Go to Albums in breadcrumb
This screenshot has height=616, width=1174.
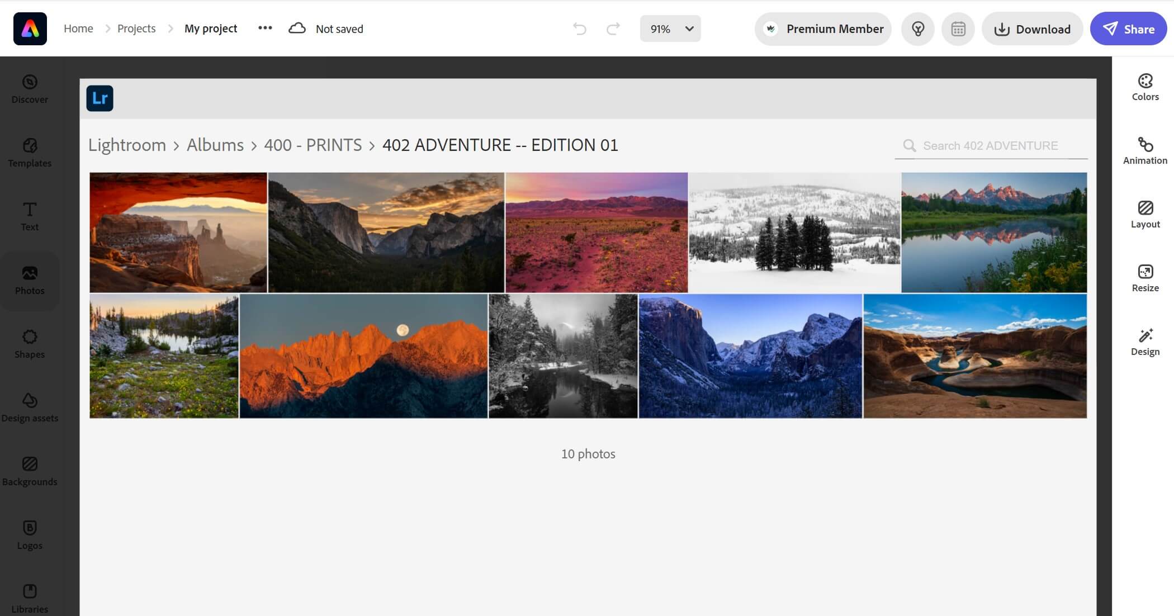click(215, 145)
